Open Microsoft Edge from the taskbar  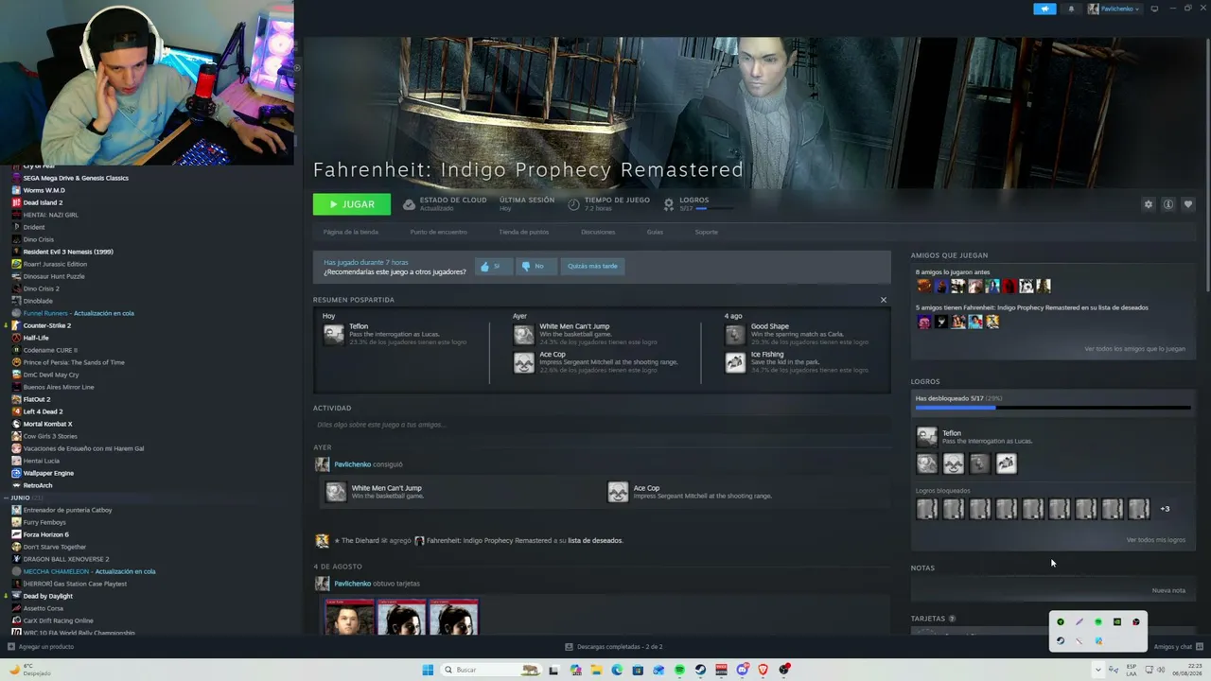click(x=617, y=670)
